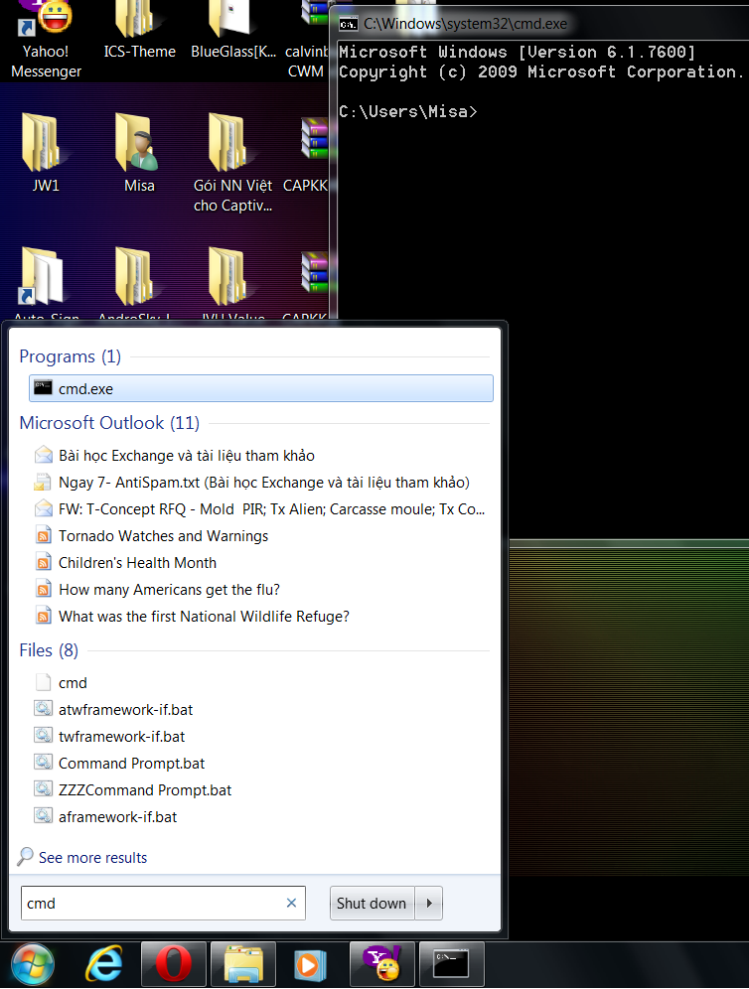Image resolution: width=749 pixels, height=989 pixels.
Task: Open Windows Explorer taskbar icon
Action: point(242,964)
